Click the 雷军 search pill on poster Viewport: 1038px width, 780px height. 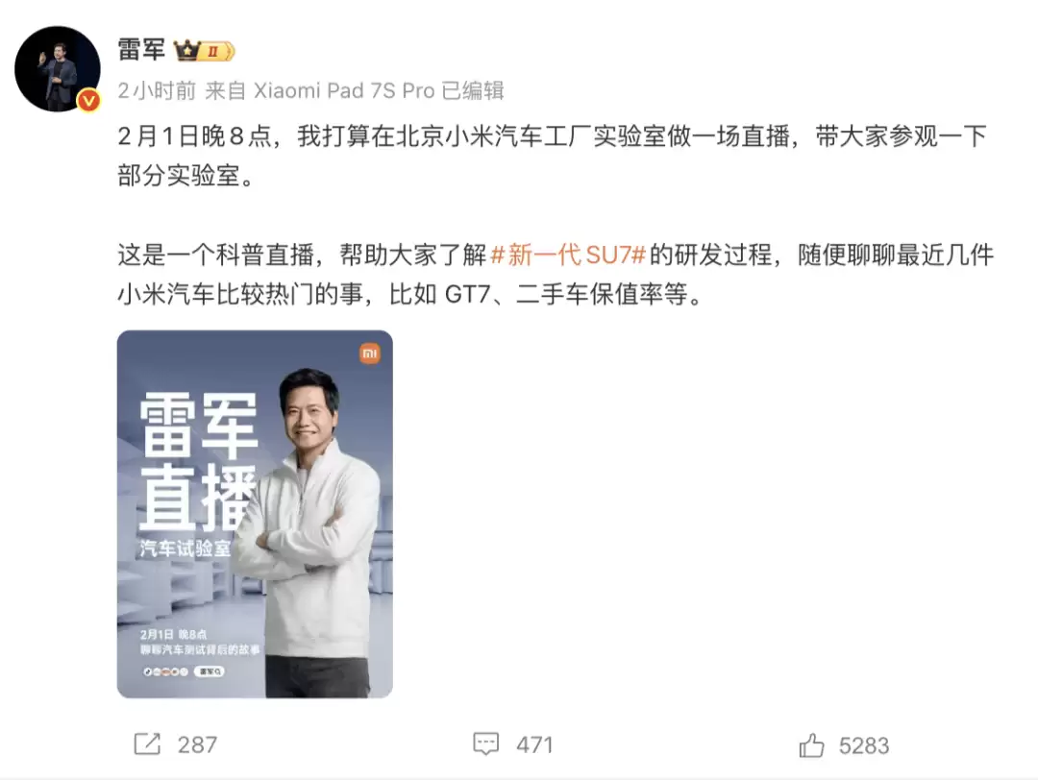(210, 671)
